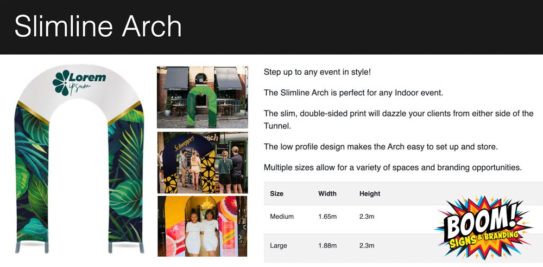Click the Width column header

[x=327, y=193]
